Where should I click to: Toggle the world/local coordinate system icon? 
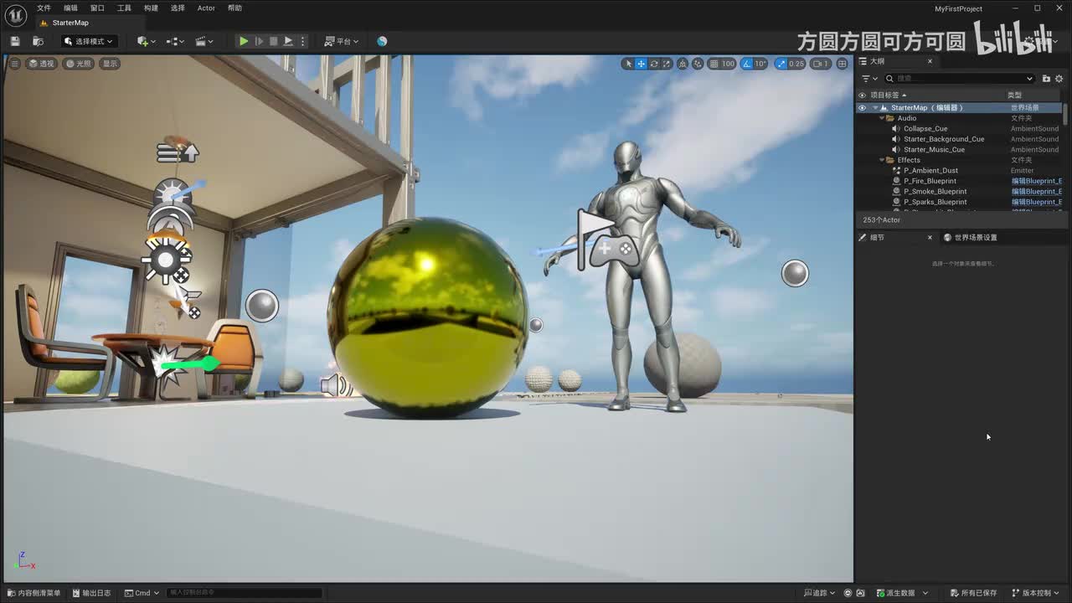point(683,64)
